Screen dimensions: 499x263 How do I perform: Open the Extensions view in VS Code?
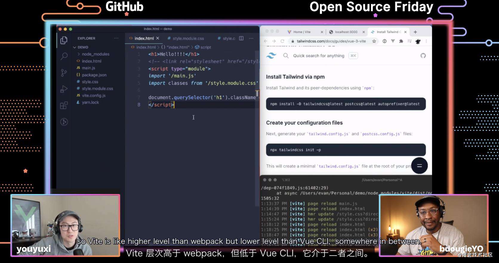pos(64,105)
